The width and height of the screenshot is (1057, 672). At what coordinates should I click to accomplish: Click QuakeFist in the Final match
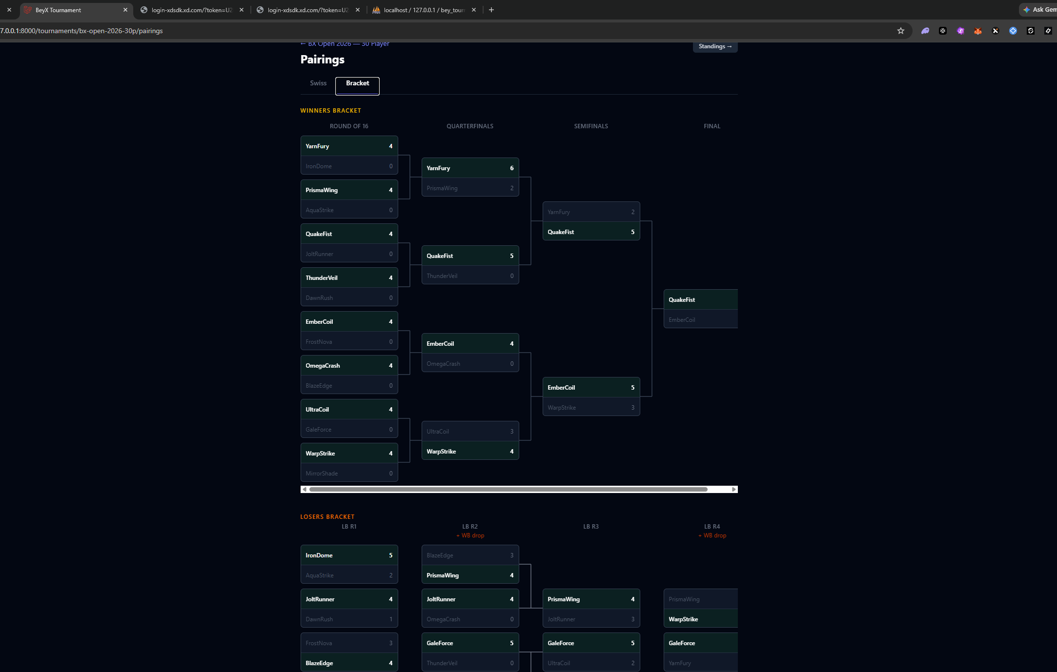click(x=701, y=299)
